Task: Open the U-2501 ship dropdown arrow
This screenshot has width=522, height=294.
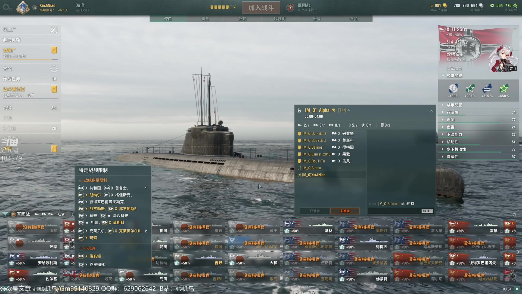Action: pos(515,29)
